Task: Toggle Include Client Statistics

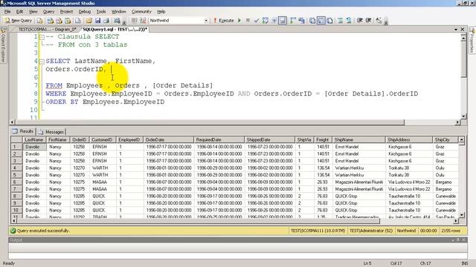Action: coord(301,21)
